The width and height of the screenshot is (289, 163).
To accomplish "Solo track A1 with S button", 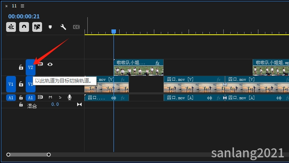I will 60,97.
